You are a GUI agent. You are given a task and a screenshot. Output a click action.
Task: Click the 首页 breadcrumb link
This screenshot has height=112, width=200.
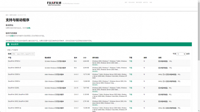coord(7,15)
